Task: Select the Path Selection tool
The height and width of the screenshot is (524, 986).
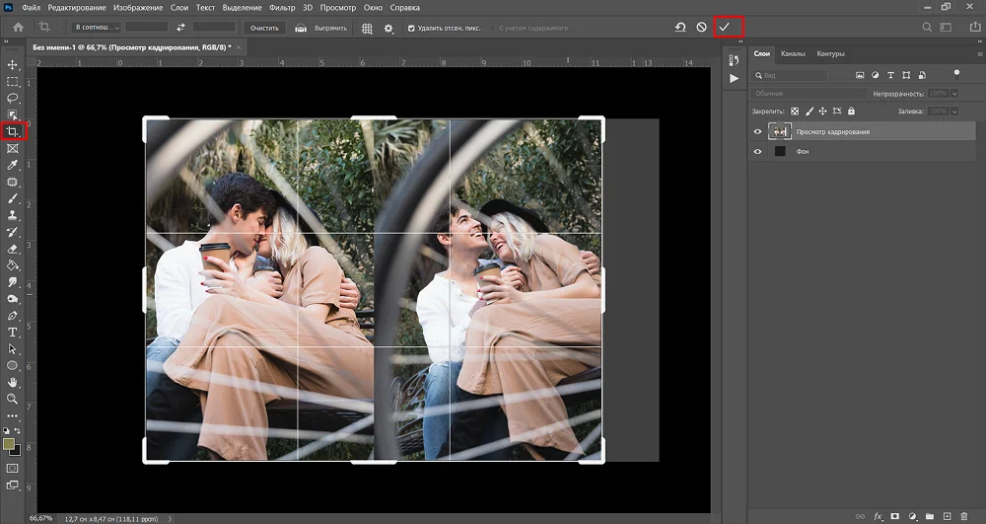Action: (13, 349)
